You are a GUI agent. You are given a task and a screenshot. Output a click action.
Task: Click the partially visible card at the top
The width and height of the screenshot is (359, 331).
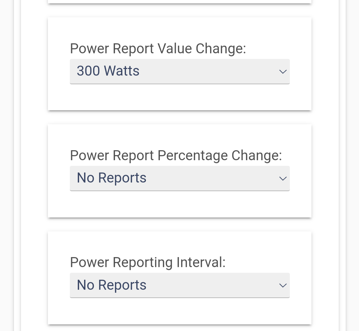[180, 1]
